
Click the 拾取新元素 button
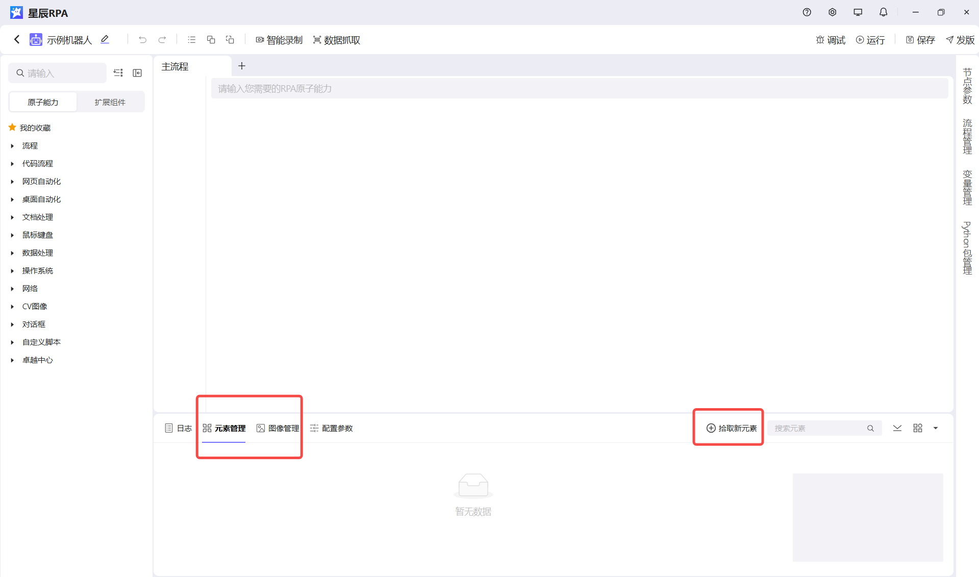(x=732, y=428)
